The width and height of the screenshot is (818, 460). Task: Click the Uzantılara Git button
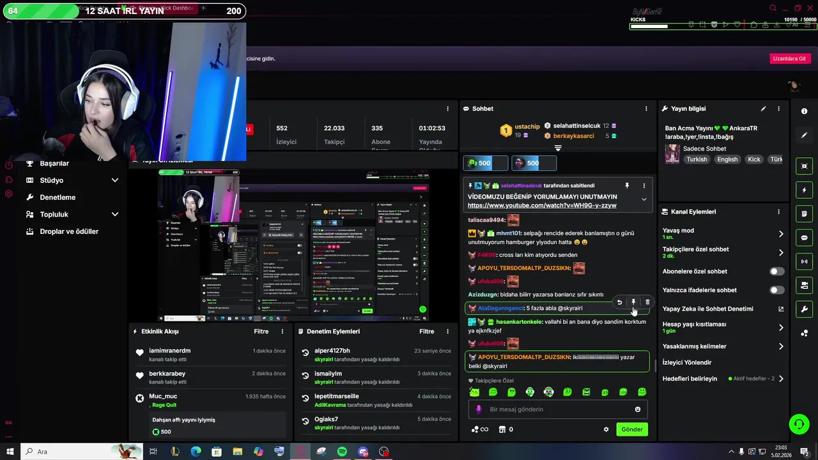coord(789,58)
